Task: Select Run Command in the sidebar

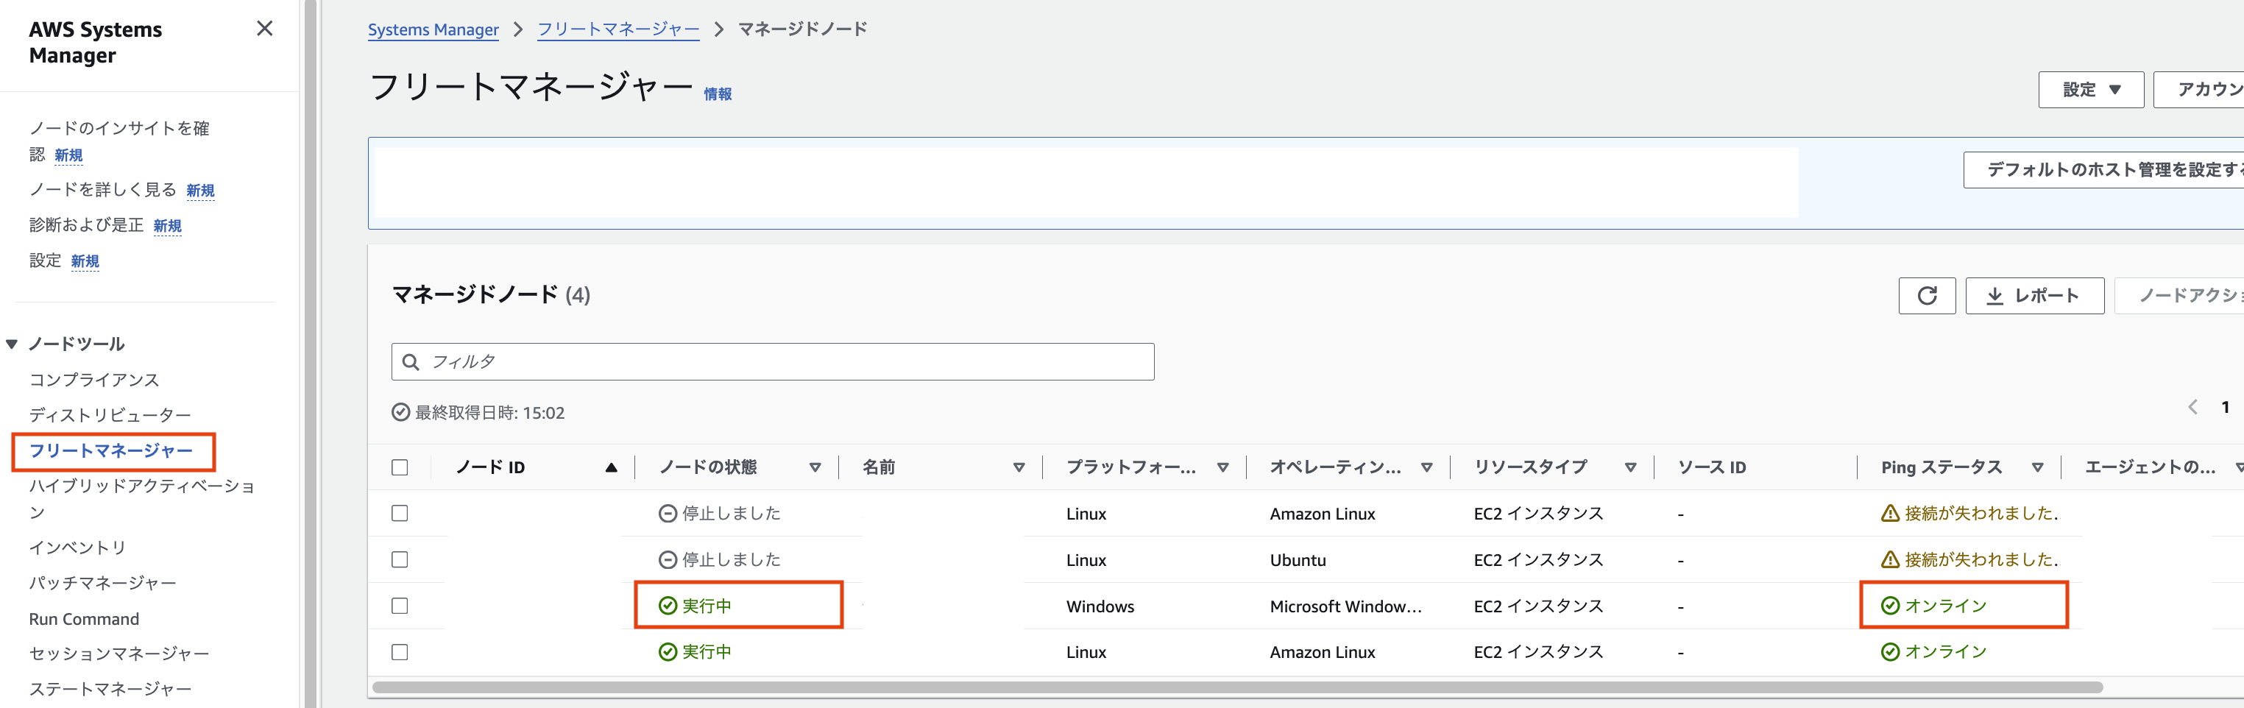Action: click(84, 618)
